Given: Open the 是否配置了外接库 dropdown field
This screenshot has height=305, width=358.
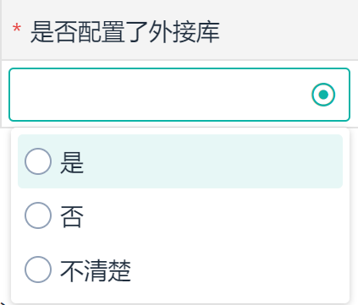Looking at the screenshot, I should [179, 95].
